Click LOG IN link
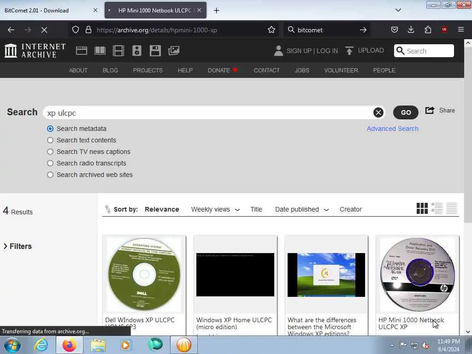Viewport: 472px width, 354px height. [327, 51]
